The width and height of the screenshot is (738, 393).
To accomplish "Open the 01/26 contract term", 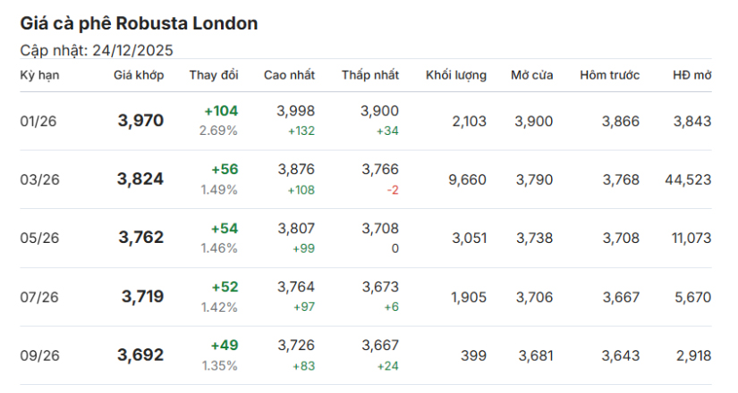I will click(38, 121).
